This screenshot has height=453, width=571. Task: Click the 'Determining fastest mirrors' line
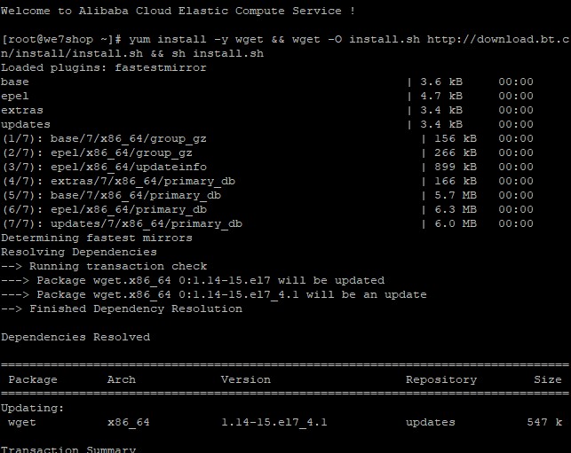(x=96, y=238)
